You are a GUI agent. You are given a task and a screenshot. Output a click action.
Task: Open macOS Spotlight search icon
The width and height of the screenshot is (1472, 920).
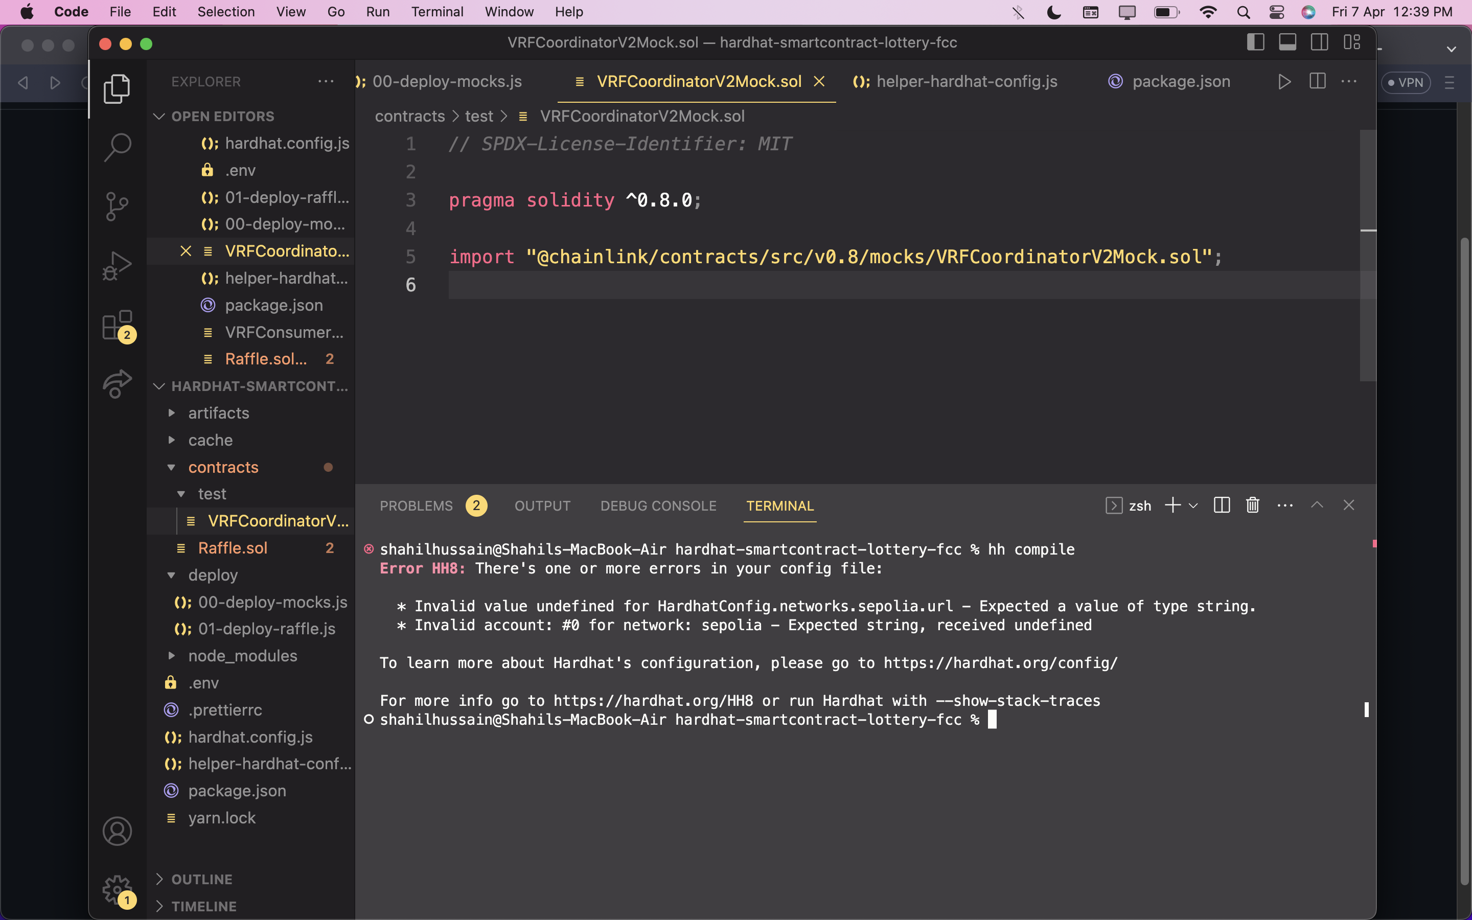tap(1244, 12)
